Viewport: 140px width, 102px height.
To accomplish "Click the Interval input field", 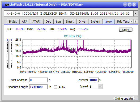I will [x=94, y=80].
